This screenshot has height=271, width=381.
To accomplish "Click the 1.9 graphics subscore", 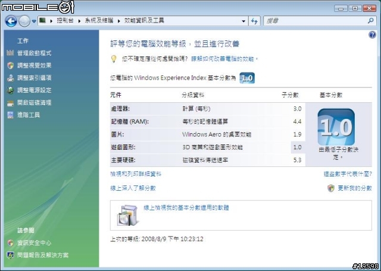I will click(x=298, y=134).
